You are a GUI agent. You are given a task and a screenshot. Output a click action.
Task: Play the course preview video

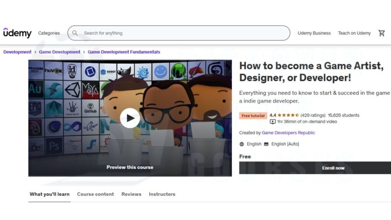tap(130, 118)
